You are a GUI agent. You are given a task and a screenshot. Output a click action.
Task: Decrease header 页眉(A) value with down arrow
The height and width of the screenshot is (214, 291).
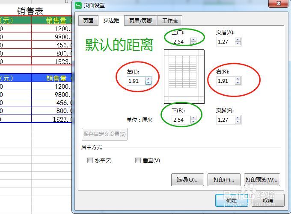pos(238,44)
